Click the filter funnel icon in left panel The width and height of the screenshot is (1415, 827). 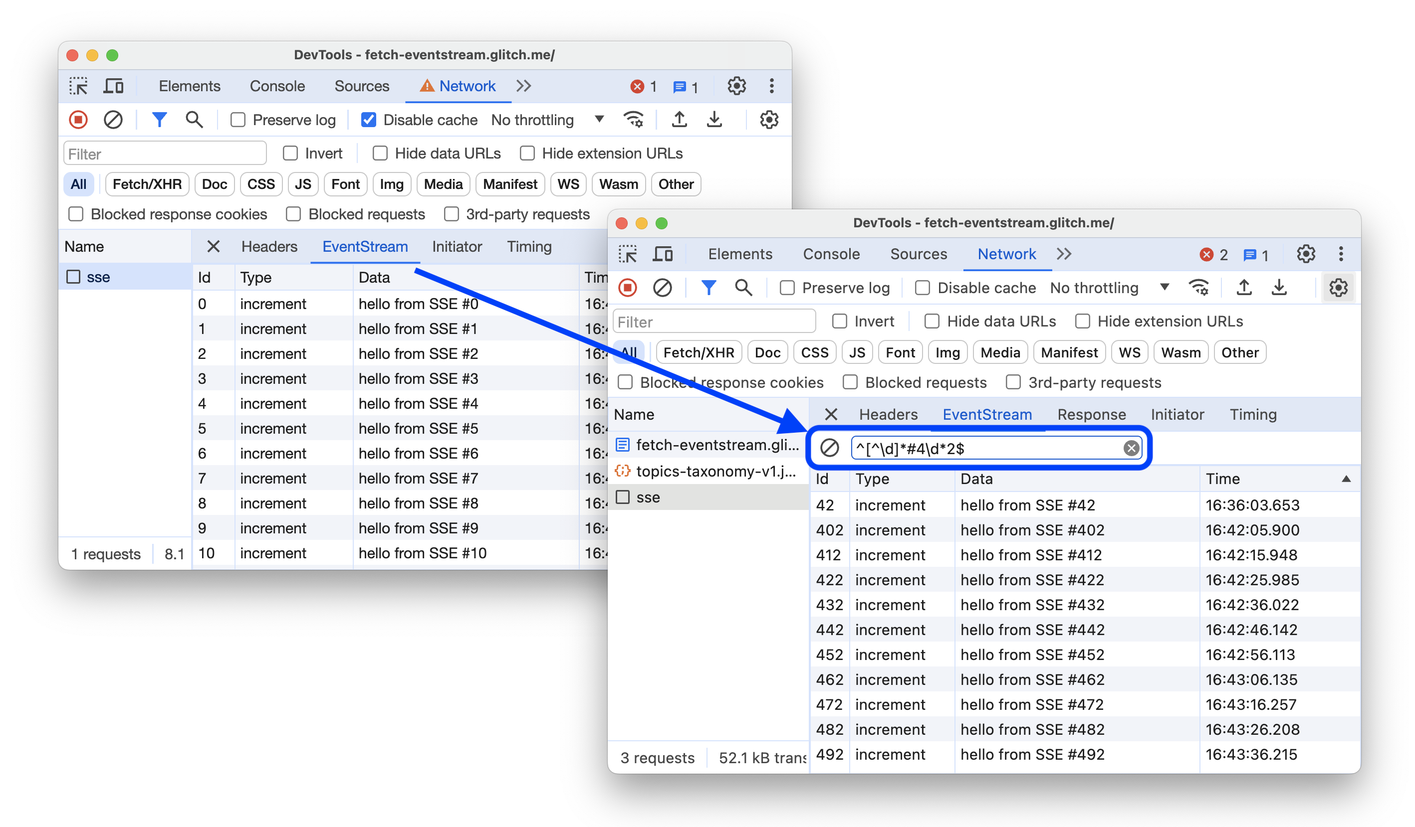click(159, 119)
